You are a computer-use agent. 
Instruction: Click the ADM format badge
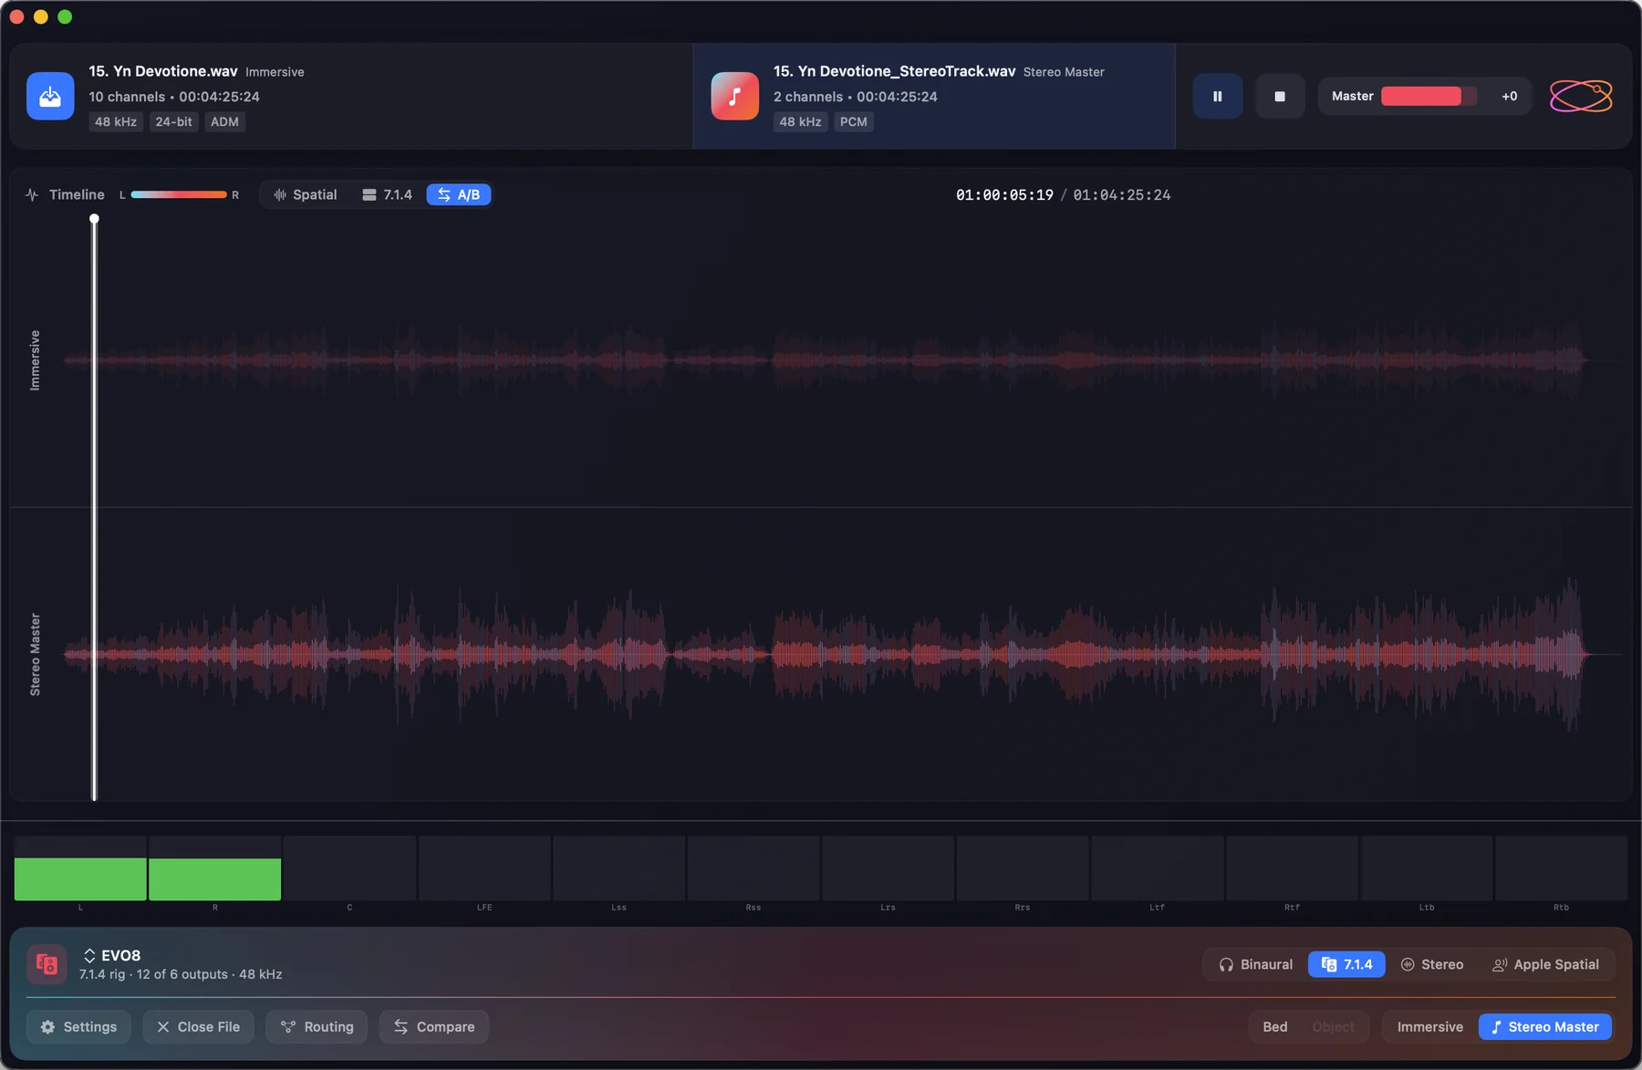coord(224,121)
